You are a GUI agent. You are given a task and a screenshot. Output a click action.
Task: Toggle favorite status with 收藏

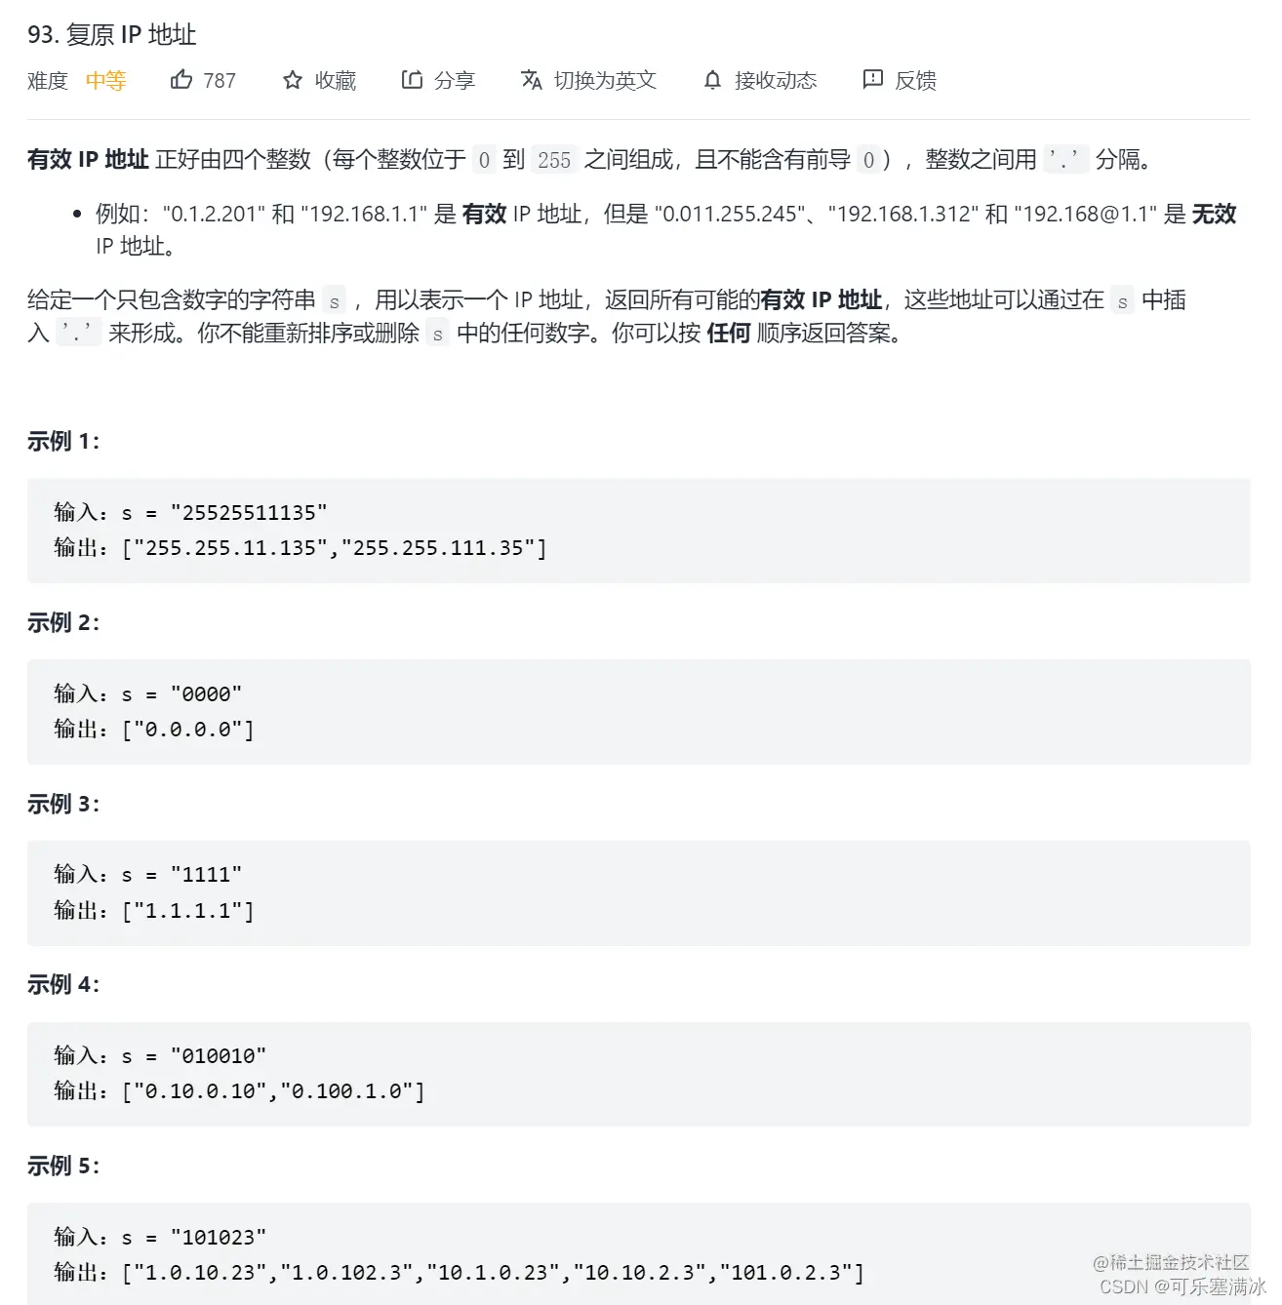click(337, 80)
